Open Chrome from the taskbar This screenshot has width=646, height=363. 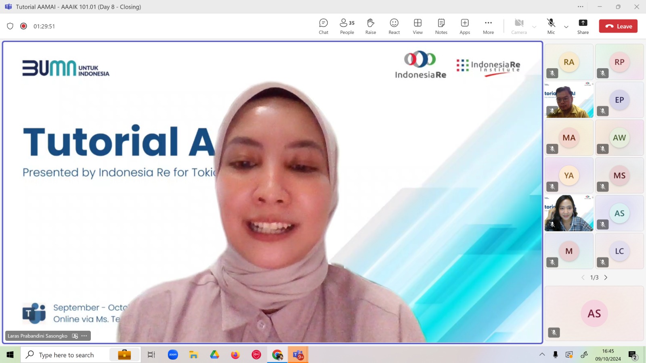tap(277, 355)
